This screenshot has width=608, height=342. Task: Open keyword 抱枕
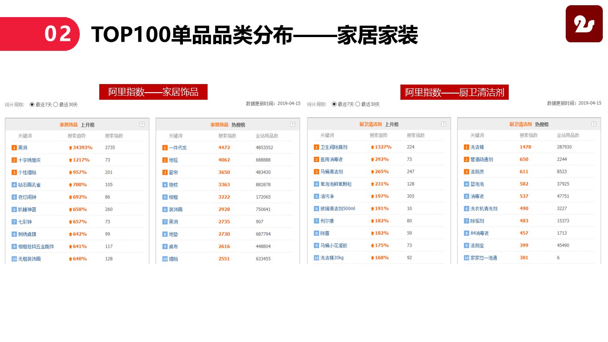point(173,185)
